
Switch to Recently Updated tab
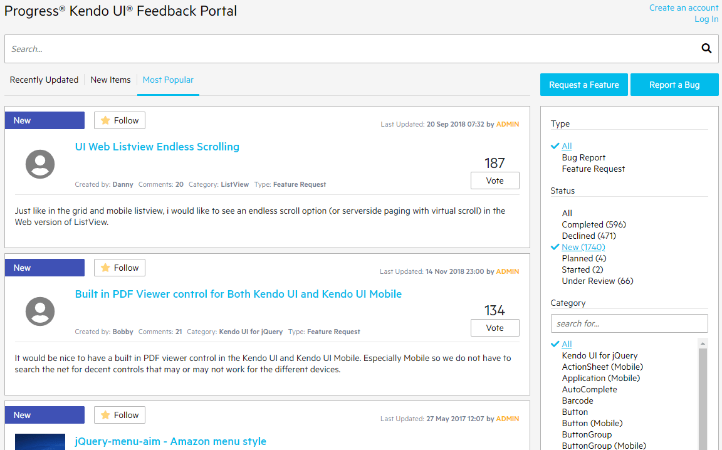pyautogui.click(x=44, y=80)
